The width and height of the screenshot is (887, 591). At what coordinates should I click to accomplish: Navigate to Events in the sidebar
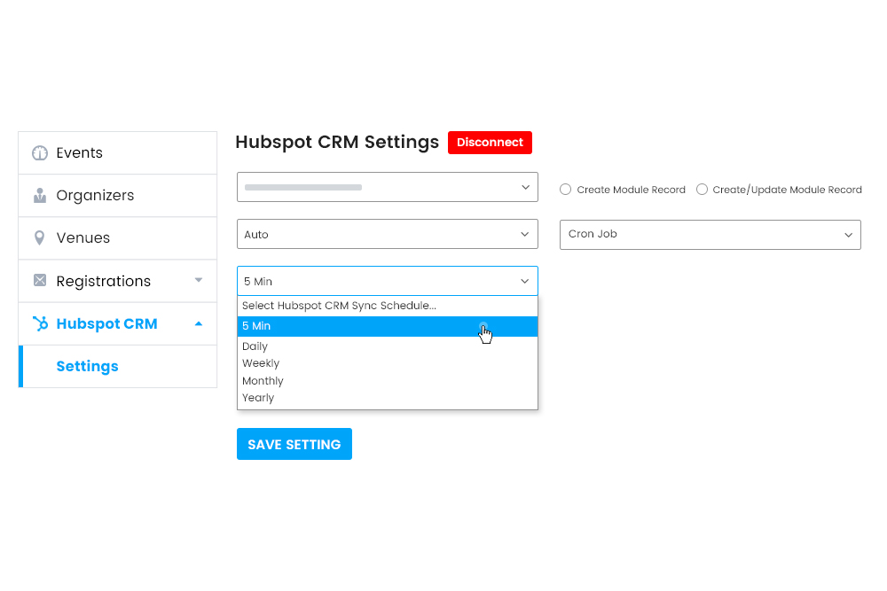pyautogui.click(x=78, y=152)
